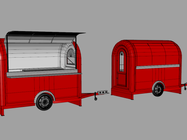Viewport: 187px width, 140px height.
Task: Select the left trailer's wheel
Action: 44,102
